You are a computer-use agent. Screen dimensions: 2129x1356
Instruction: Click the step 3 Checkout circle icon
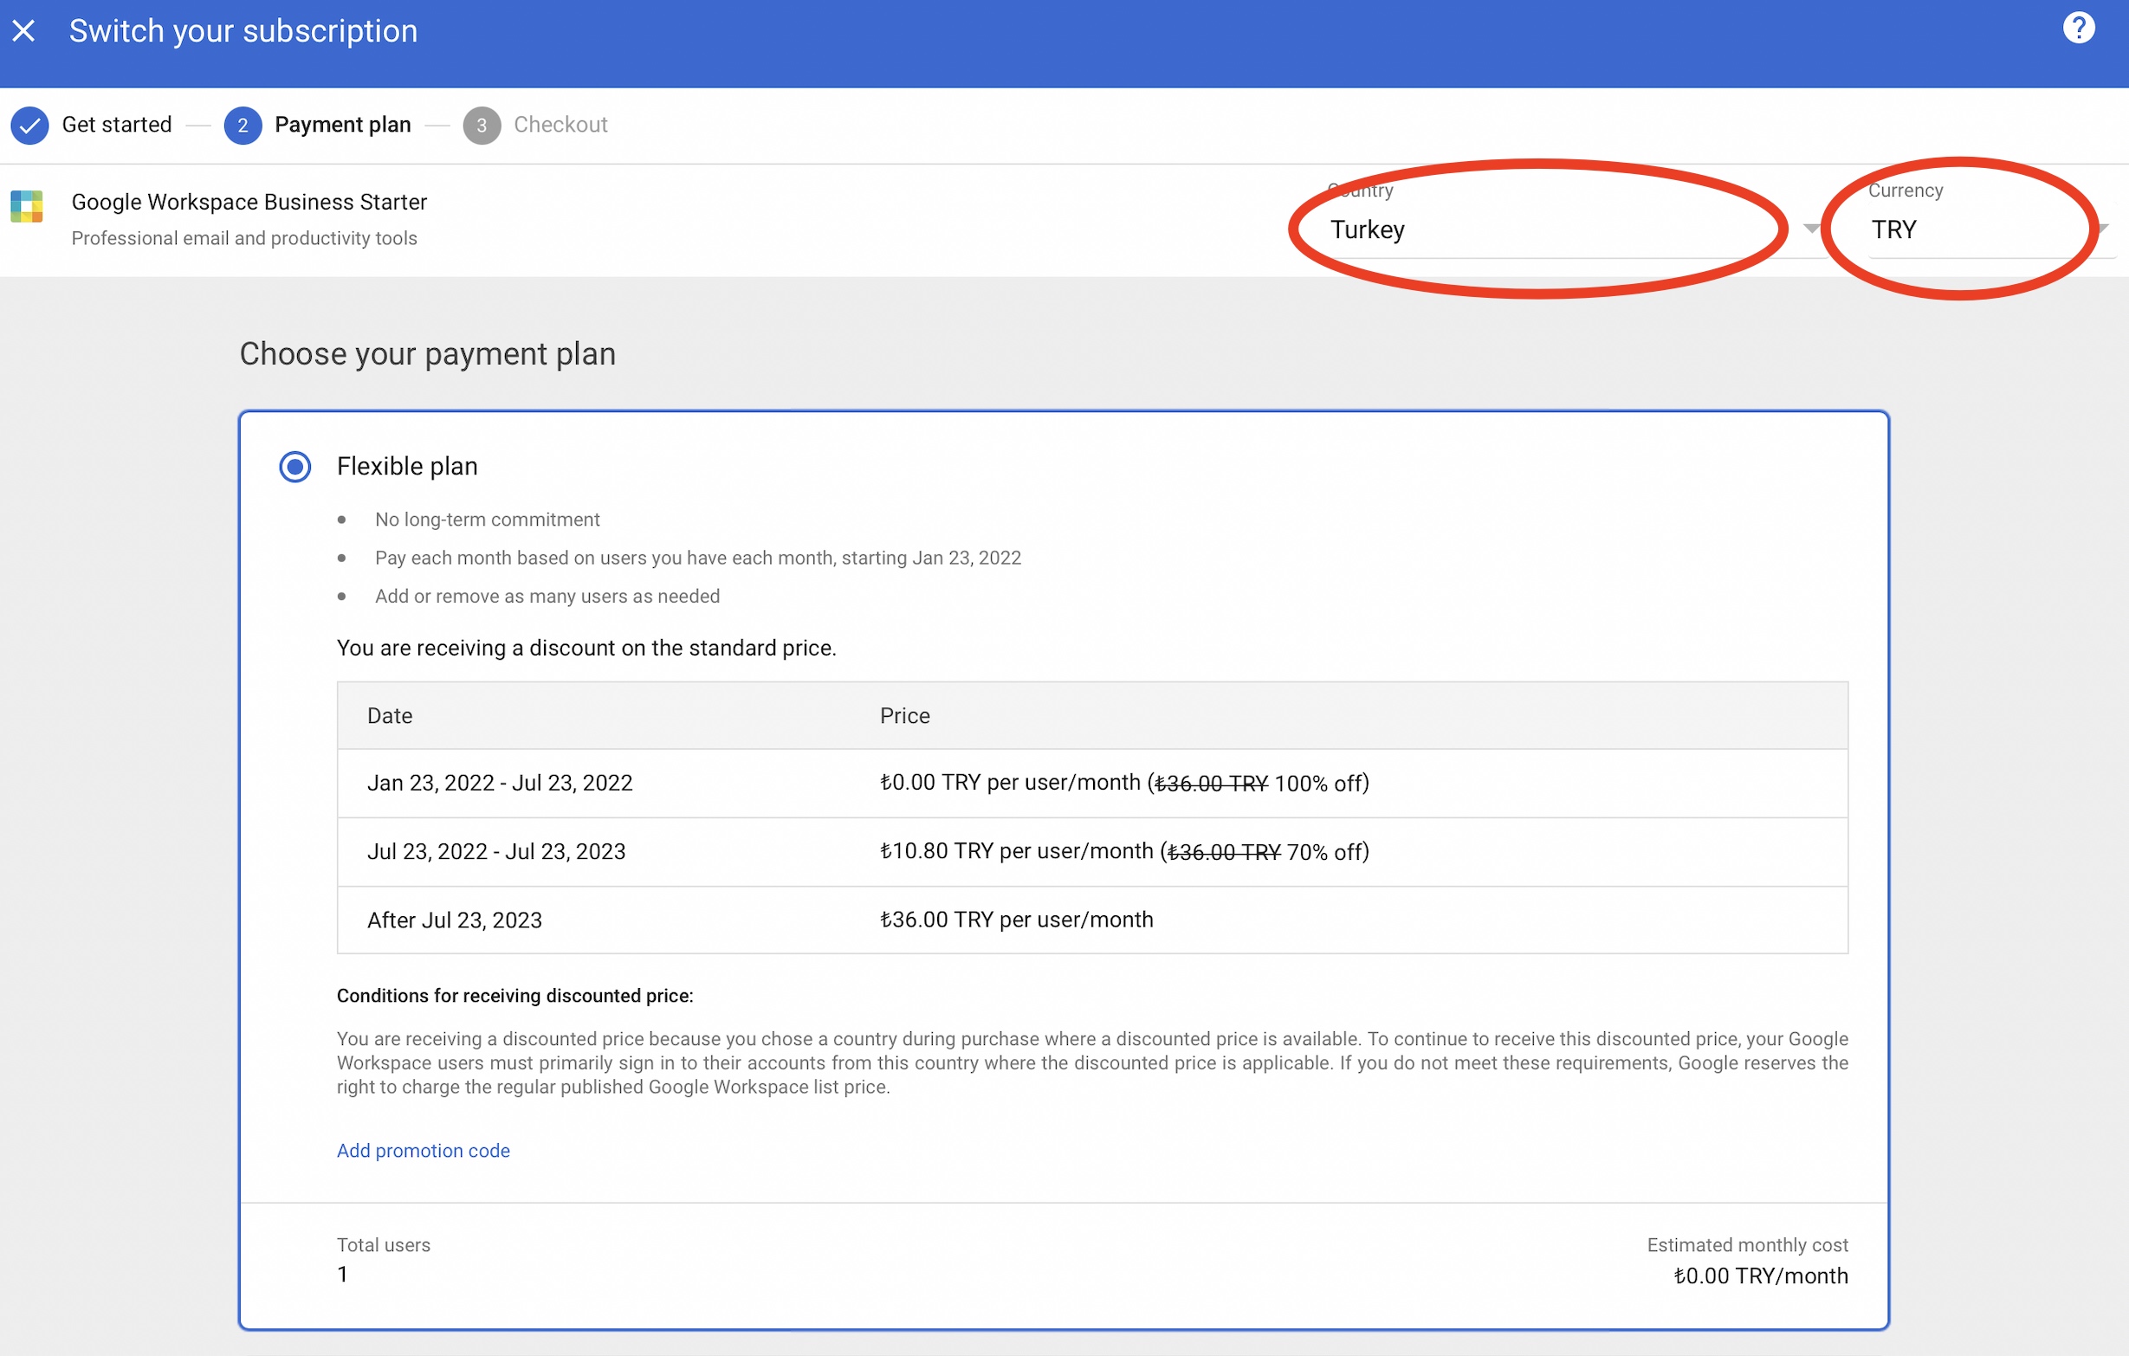[481, 126]
